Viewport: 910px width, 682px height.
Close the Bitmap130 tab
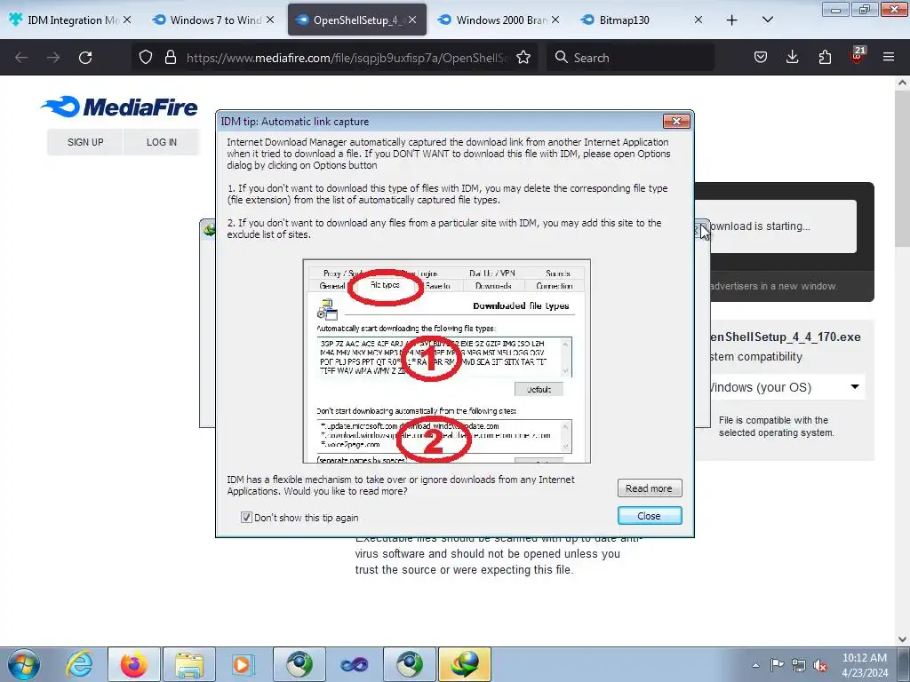click(698, 20)
